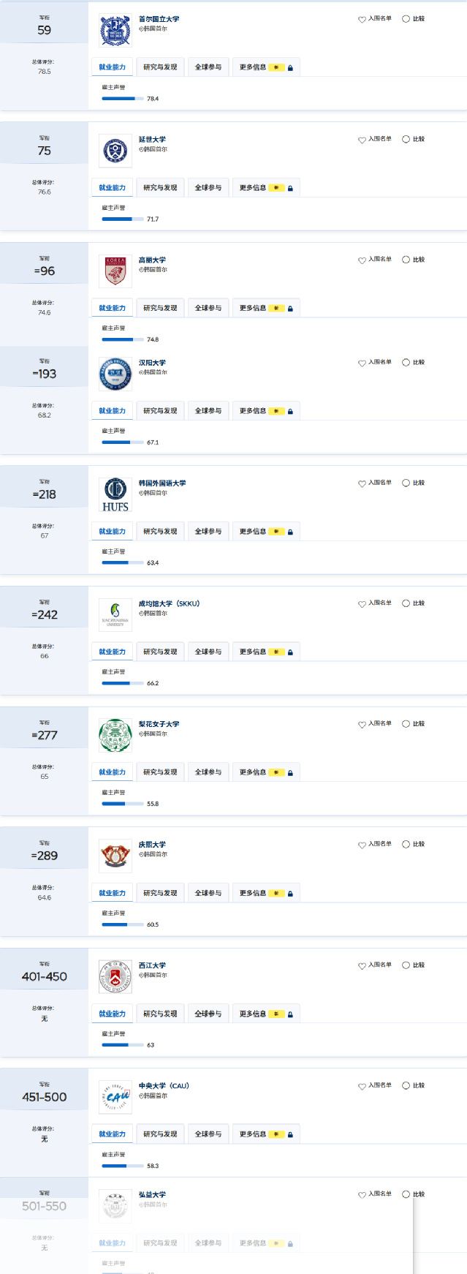Click the heart shortlist icon for 延世大学

pyautogui.click(x=362, y=140)
